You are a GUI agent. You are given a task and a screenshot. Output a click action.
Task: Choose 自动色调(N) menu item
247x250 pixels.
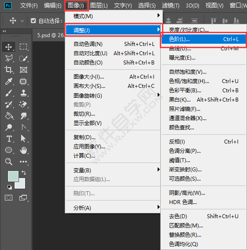tap(114, 44)
